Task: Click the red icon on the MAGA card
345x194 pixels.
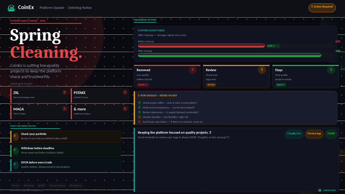Action: (65, 109)
